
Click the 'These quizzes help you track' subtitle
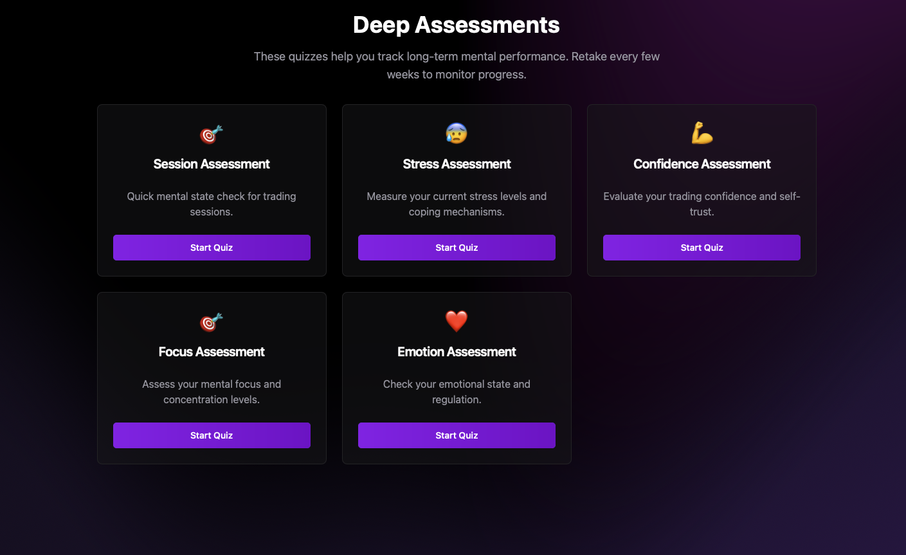(457, 66)
